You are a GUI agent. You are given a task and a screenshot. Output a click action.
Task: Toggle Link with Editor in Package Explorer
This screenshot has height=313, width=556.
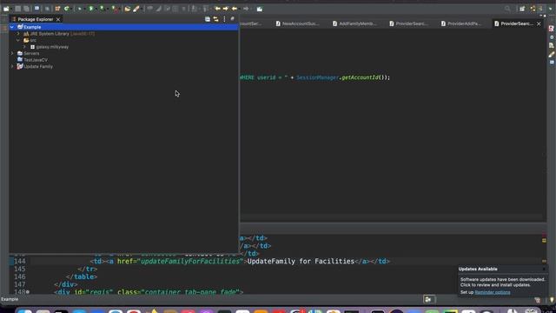click(216, 19)
